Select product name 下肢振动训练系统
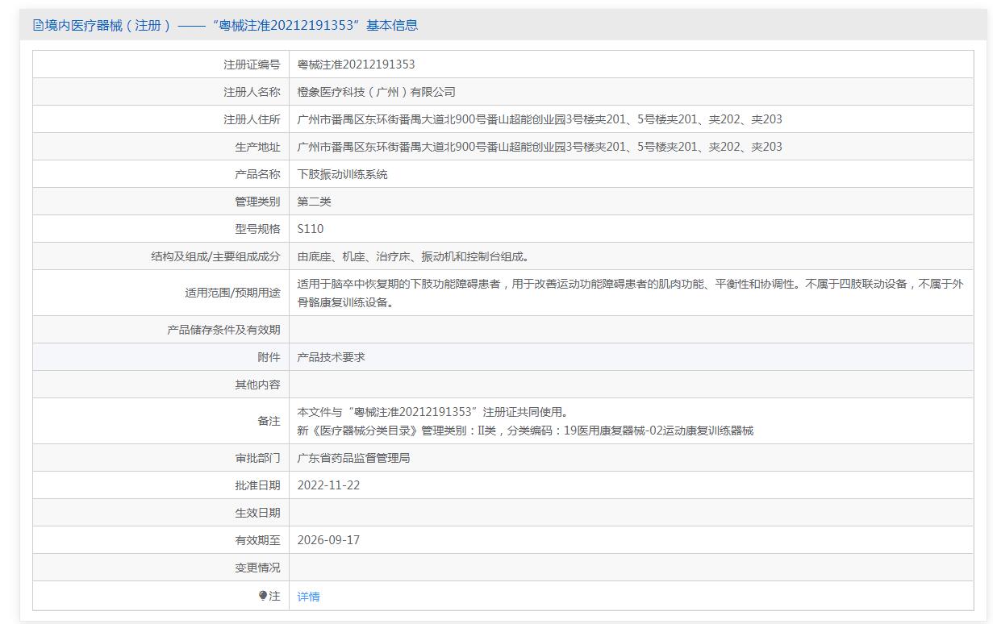The image size is (993, 624). click(x=342, y=174)
